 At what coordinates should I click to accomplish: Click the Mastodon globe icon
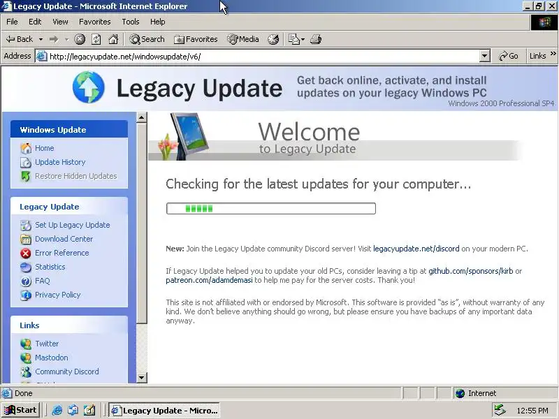coord(26,358)
